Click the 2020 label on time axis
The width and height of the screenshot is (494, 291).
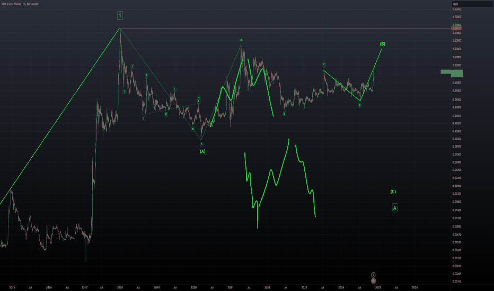click(x=193, y=287)
